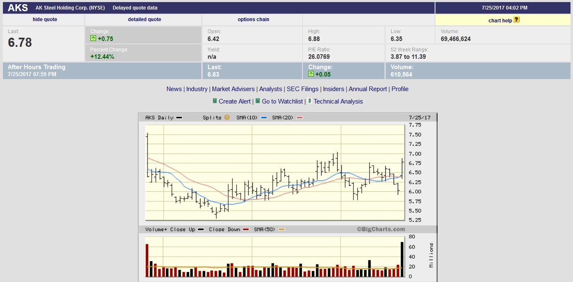The image size is (573, 282).
Task: Click the AKS ticker symbol header
Action: [x=18, y=7]
